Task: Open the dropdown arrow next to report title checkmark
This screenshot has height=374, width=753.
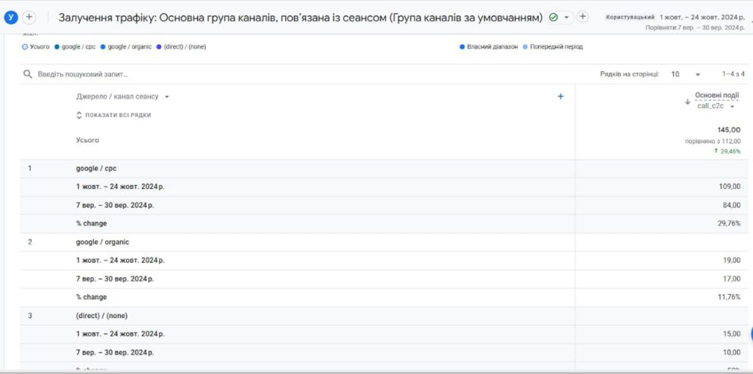Action: click(566, 18)
